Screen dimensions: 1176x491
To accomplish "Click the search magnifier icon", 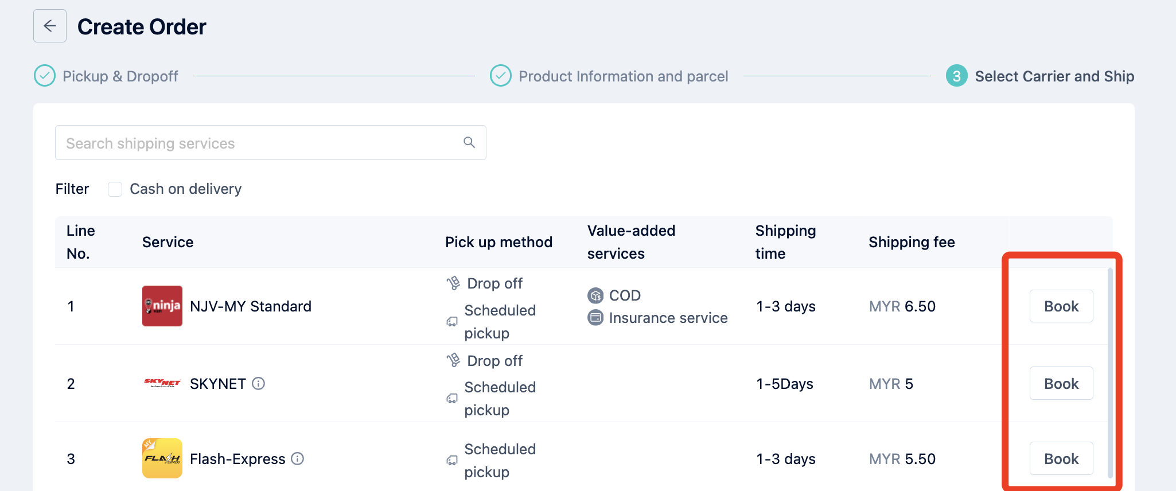I will click(469, 142).
